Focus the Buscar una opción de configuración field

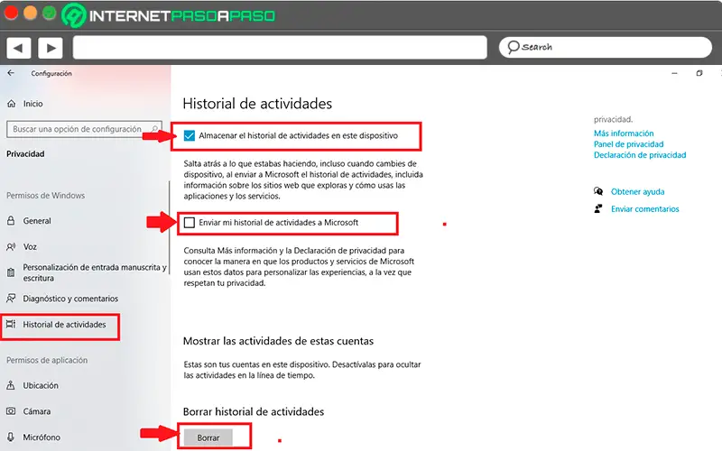pos(84,129)
